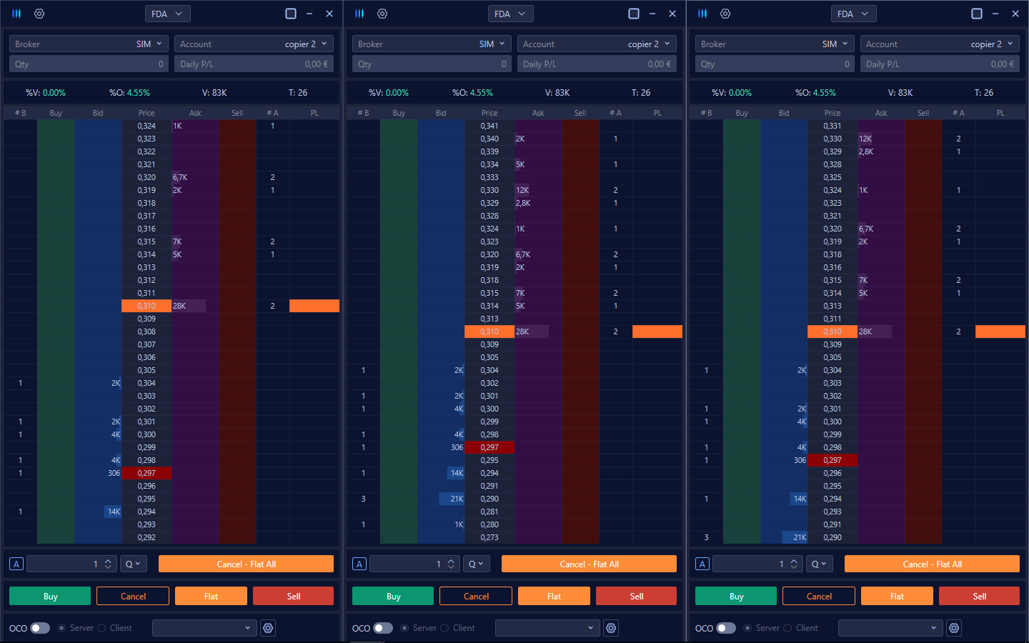Click settings gear in right panel header

725,14
